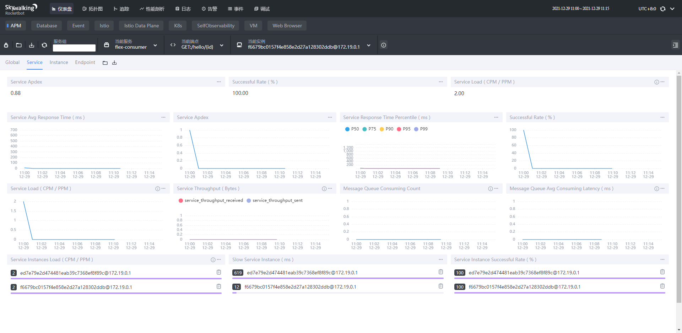This screenshot has height=333, width=682.
Task: Click the lock dashboard icon
Action: click(x=6, y=45)
